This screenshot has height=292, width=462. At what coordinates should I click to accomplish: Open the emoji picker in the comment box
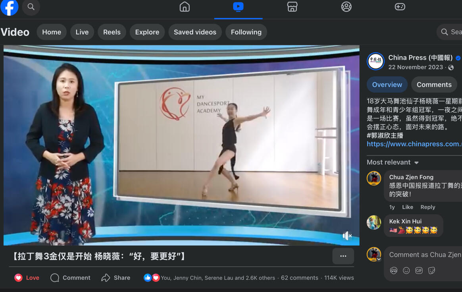(406, 270)
